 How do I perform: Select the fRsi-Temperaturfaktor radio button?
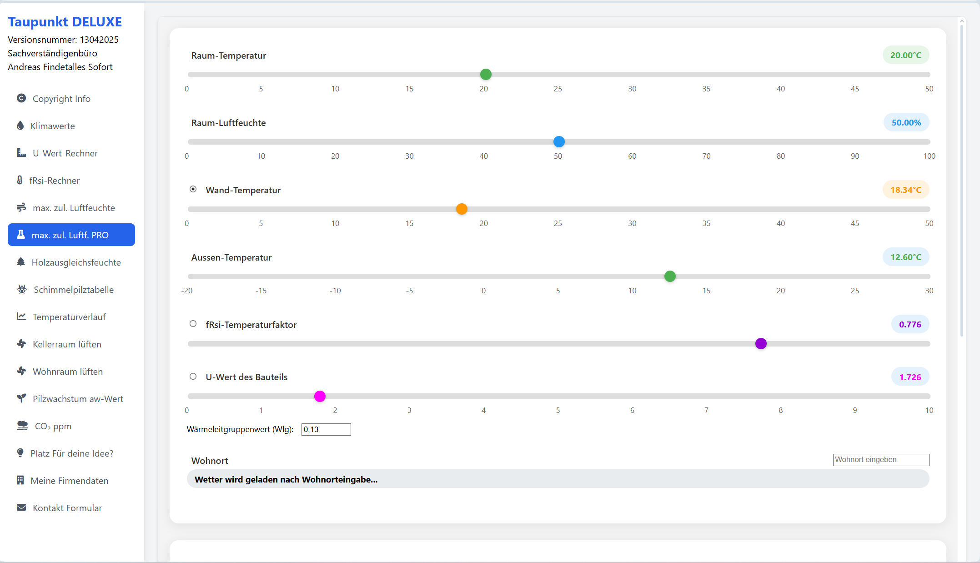coord(193,324)
